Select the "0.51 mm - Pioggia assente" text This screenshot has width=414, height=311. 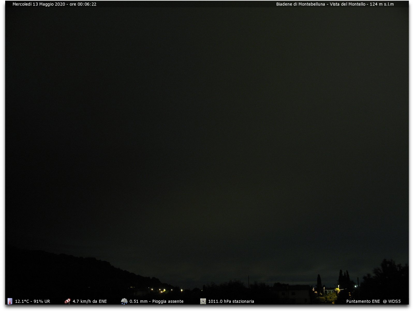157,301
